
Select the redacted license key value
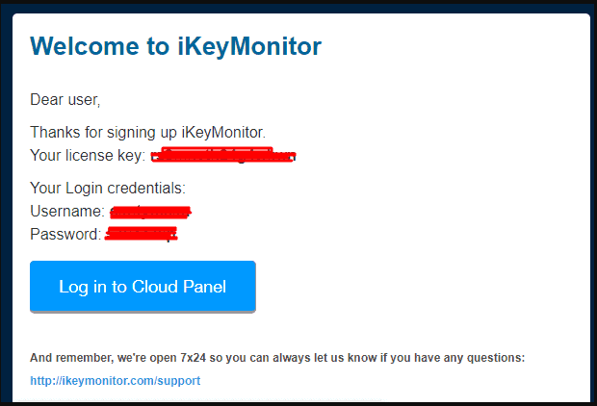pyautogui.click(x=223, y=155)
